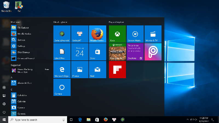This screenshot has width=219, height=123.
Task: Open Camera from app list
Action: point(30,107)
